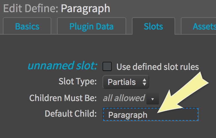This screenshot has width=216, height=138.
Task: Click the "Slot Type:" label
Action: point(77,82)
